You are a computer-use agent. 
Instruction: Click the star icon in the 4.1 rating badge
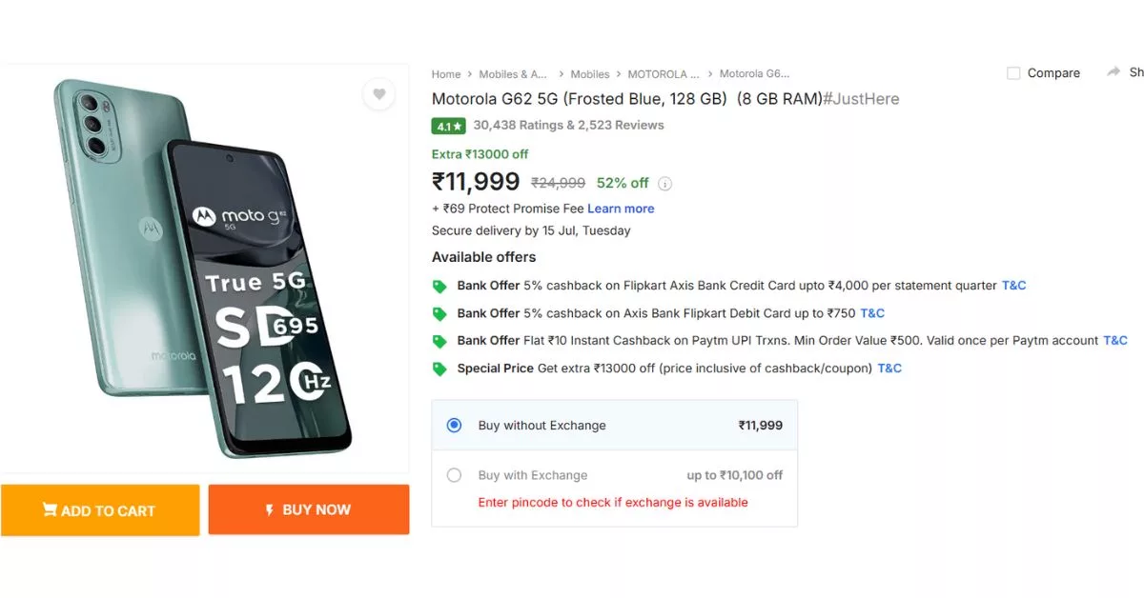pyautogui.click(x=457, y=125)
